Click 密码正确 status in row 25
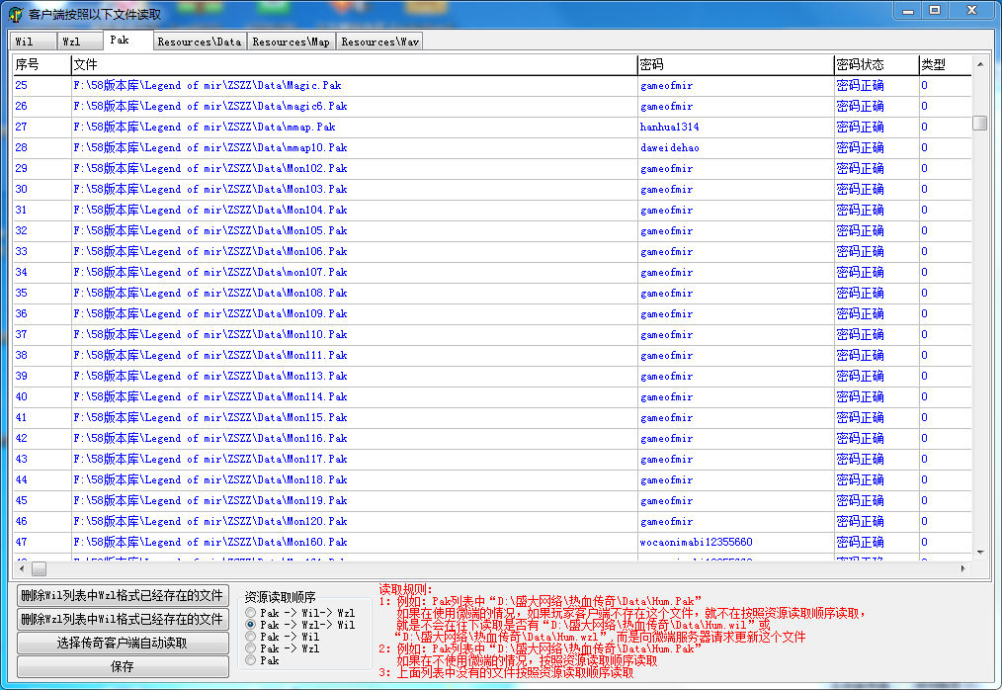 pos(860,85)
